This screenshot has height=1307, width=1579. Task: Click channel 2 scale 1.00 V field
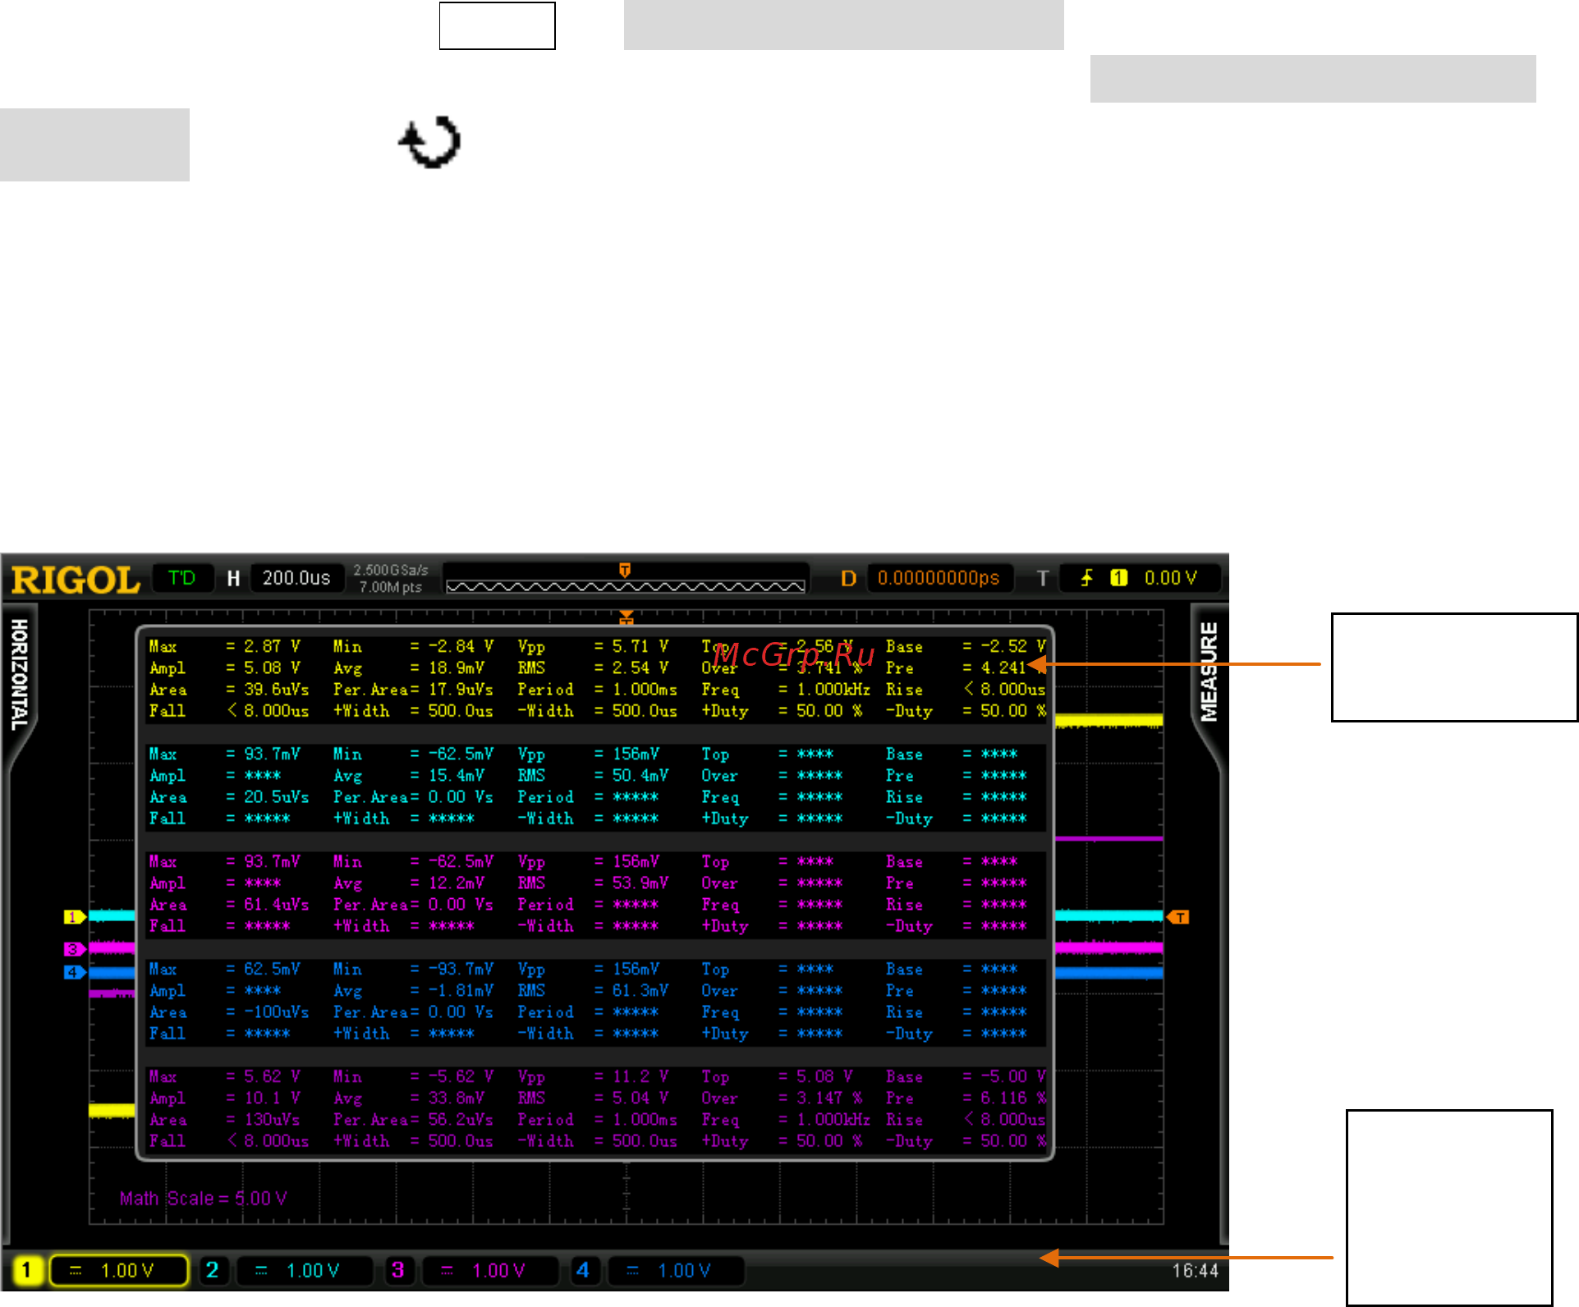[x=305, y=1271]
